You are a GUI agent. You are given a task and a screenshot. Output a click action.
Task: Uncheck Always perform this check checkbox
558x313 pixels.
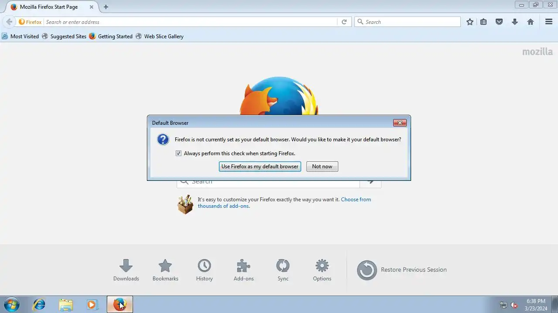(x=178, y=153)
